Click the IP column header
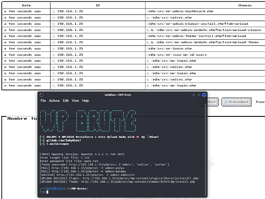265x199 pixels. pos(98,5)
